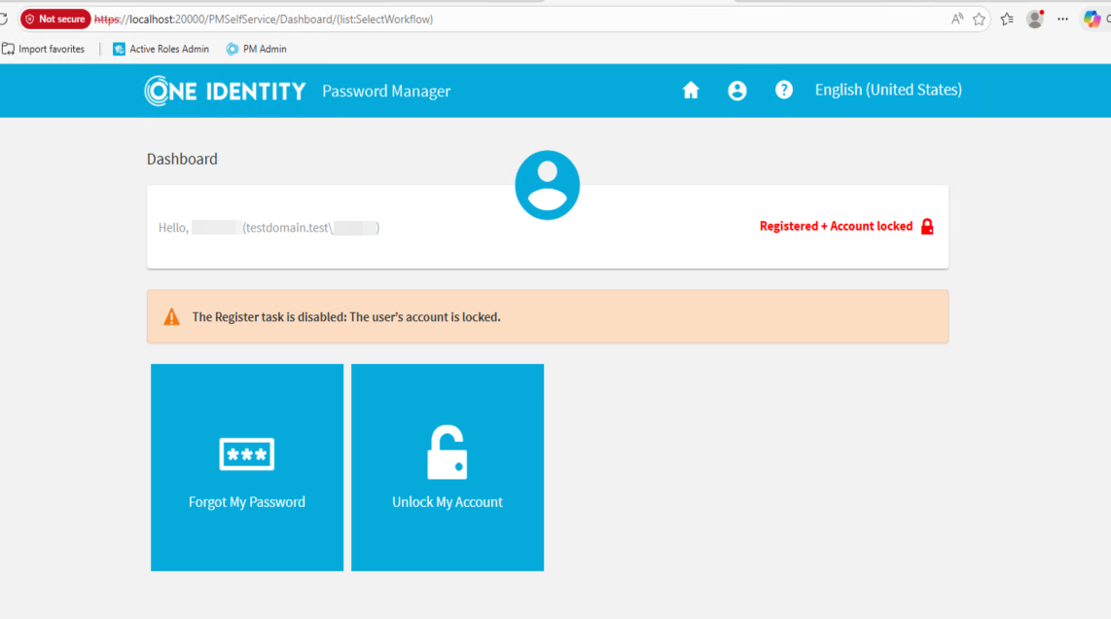The height and width of the screenshot is (619, 1111).
Task: Click the large user avatar on dashboard
Action: [547, 185]
